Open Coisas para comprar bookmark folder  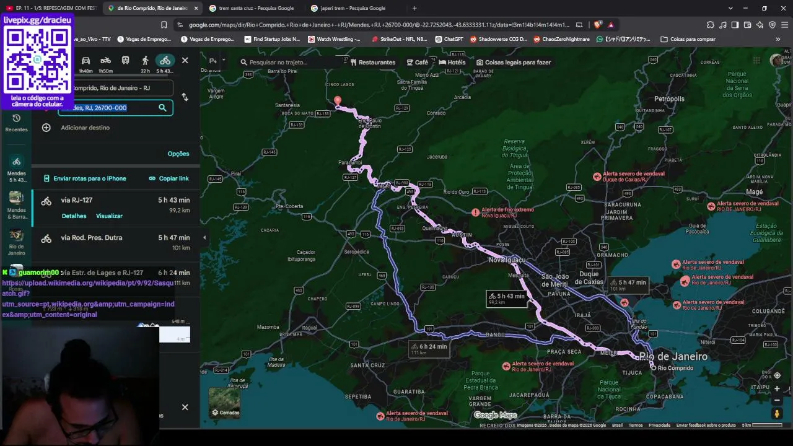tap(688, 39)
